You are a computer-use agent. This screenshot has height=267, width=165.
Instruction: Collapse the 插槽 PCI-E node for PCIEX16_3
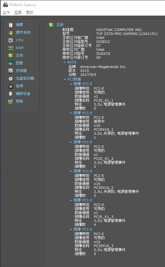point(71,230)
